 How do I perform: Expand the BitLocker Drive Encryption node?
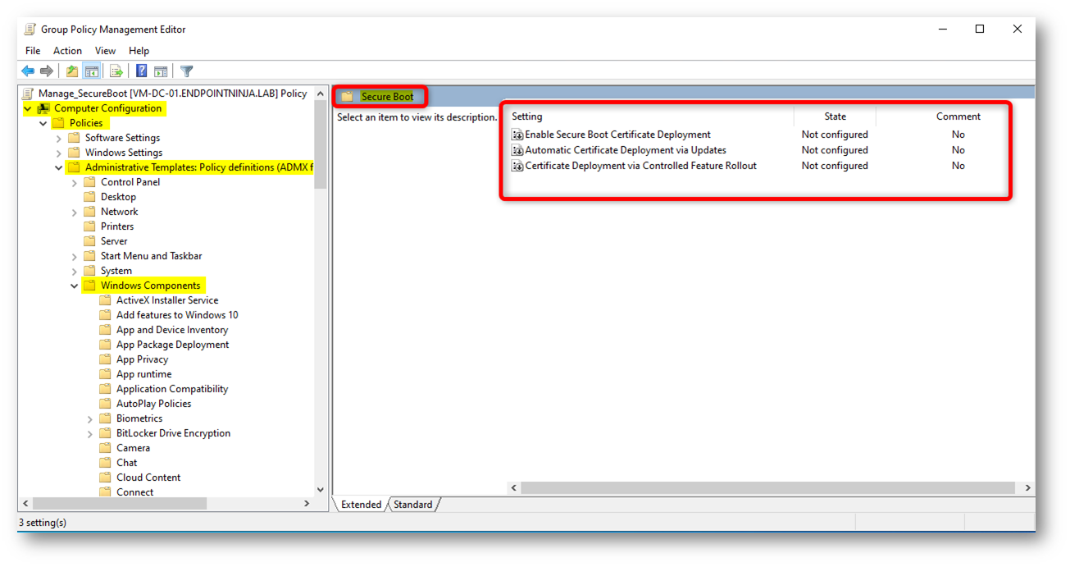coord(90,433)
